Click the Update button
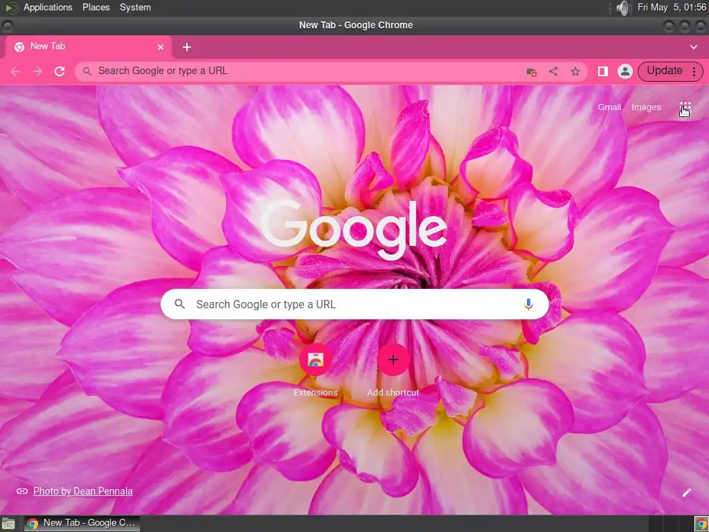709x532 pixels. click(x=664, y=71)
